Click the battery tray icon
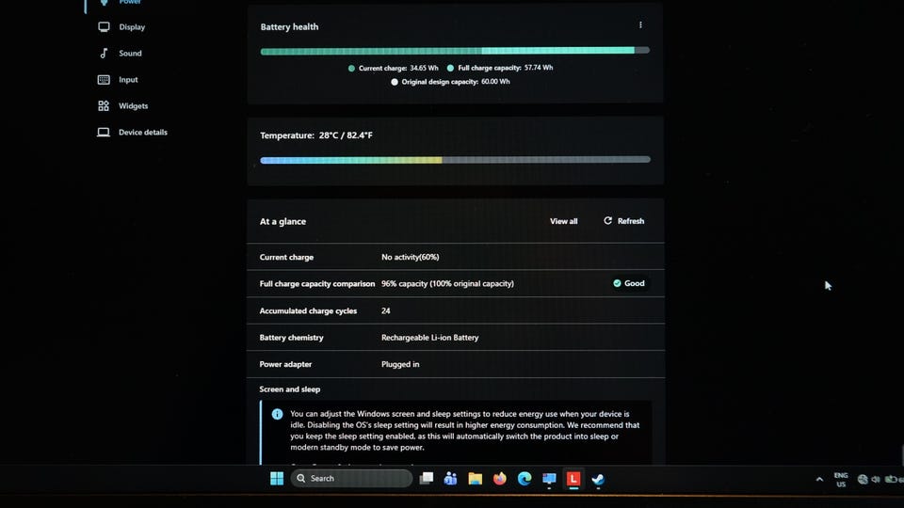Viewport: 904px width, 508px height. [x=892, y=479]
